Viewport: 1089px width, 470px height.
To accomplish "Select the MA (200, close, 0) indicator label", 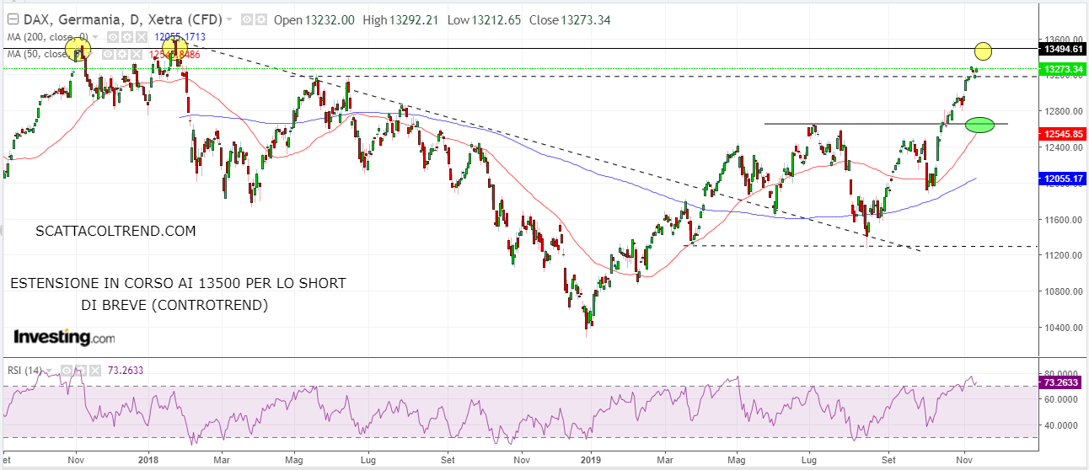I will pos(47,37).
